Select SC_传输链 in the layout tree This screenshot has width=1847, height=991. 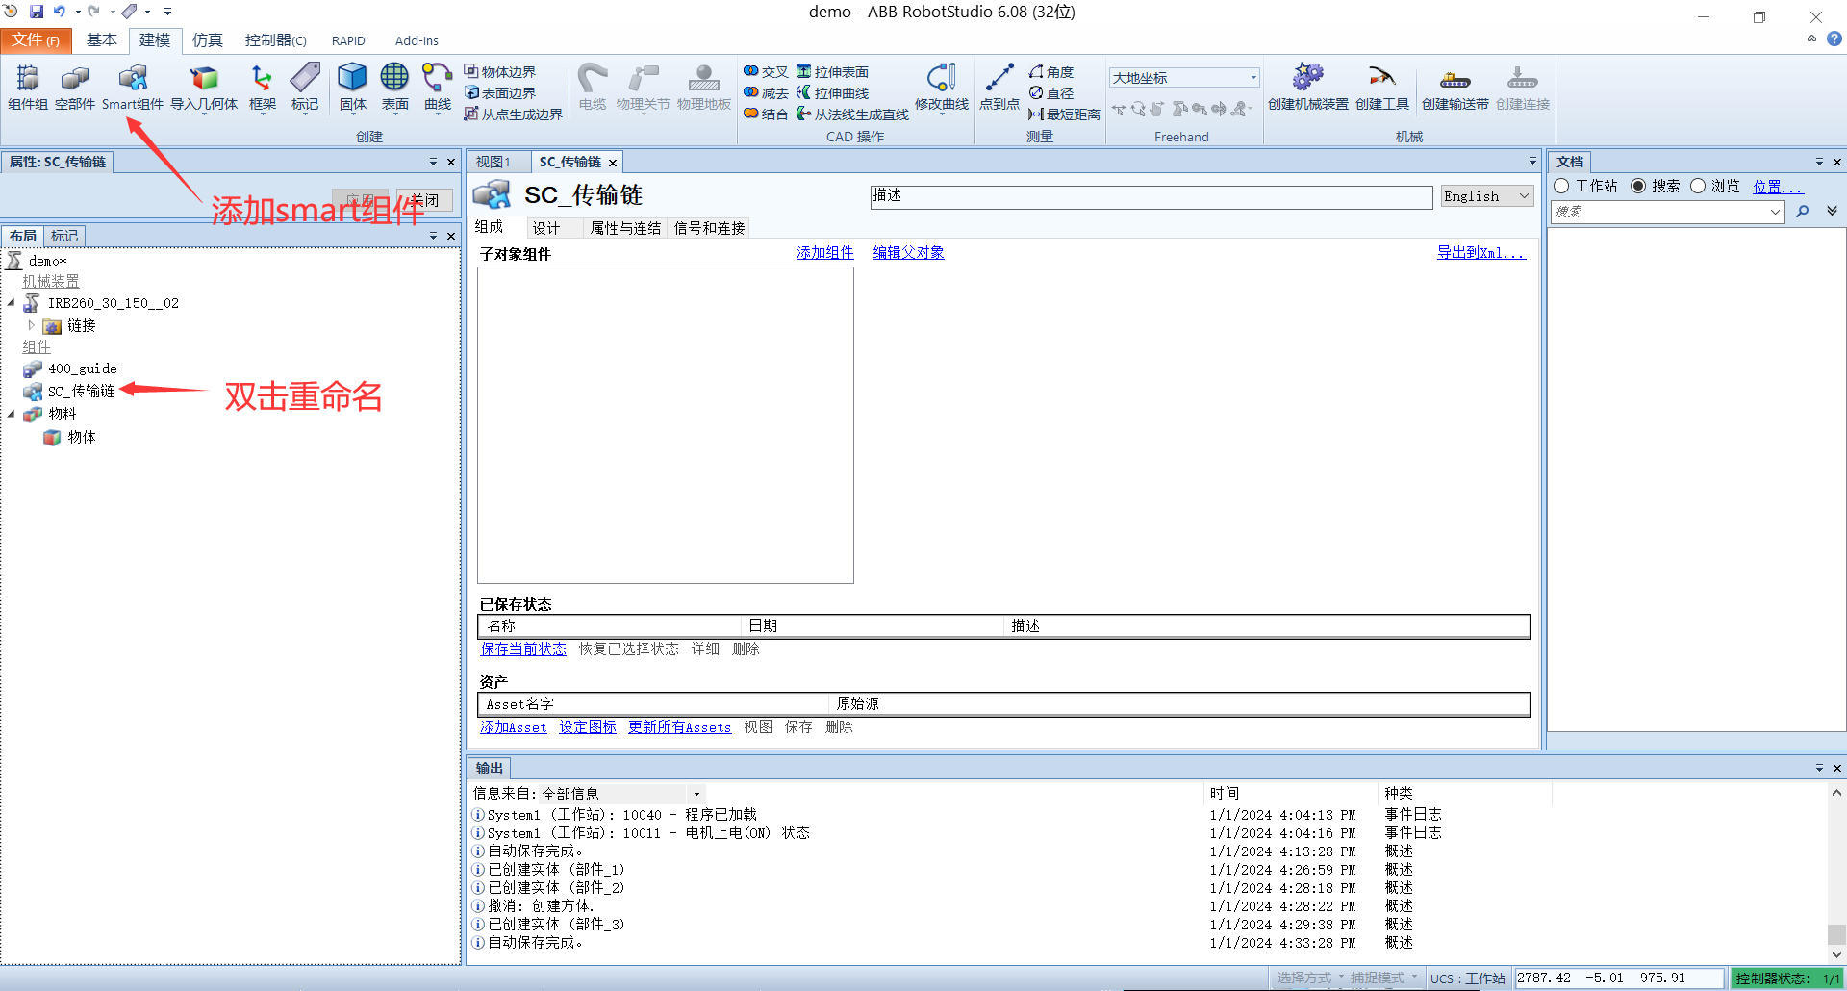click(81, 392)
